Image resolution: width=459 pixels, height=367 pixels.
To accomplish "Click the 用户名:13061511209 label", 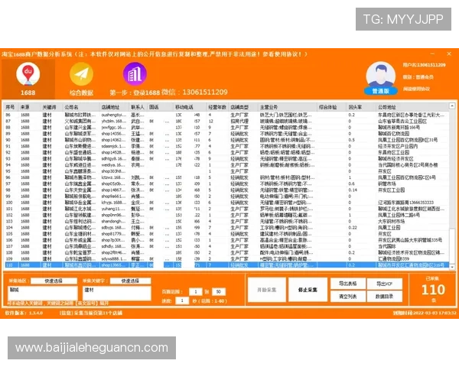I will pos(424,65).
